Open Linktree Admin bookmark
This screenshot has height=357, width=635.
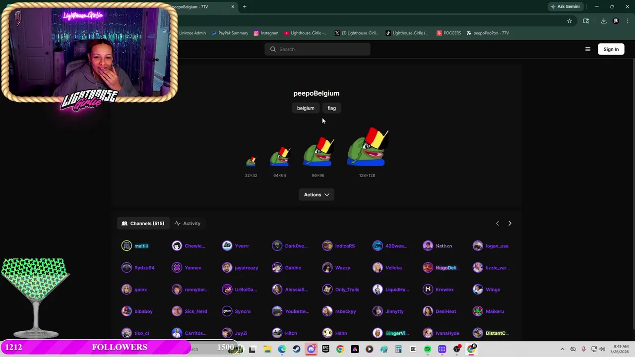pyautogui.click(x=192, y=33)
